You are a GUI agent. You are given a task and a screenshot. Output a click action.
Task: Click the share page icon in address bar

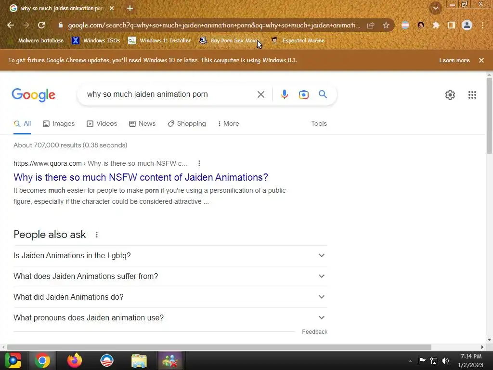point(371,25)
